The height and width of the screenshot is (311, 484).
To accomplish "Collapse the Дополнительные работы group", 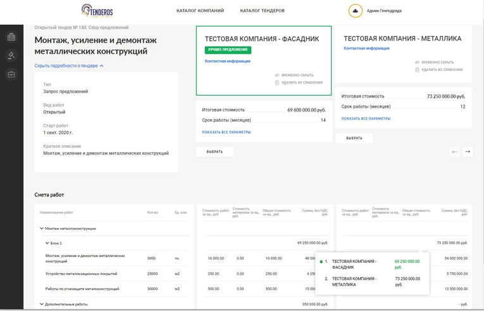I will click(41, 304).
